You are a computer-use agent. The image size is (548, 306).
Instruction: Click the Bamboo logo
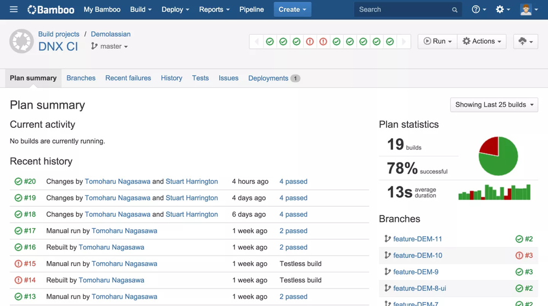click(51, 9)
